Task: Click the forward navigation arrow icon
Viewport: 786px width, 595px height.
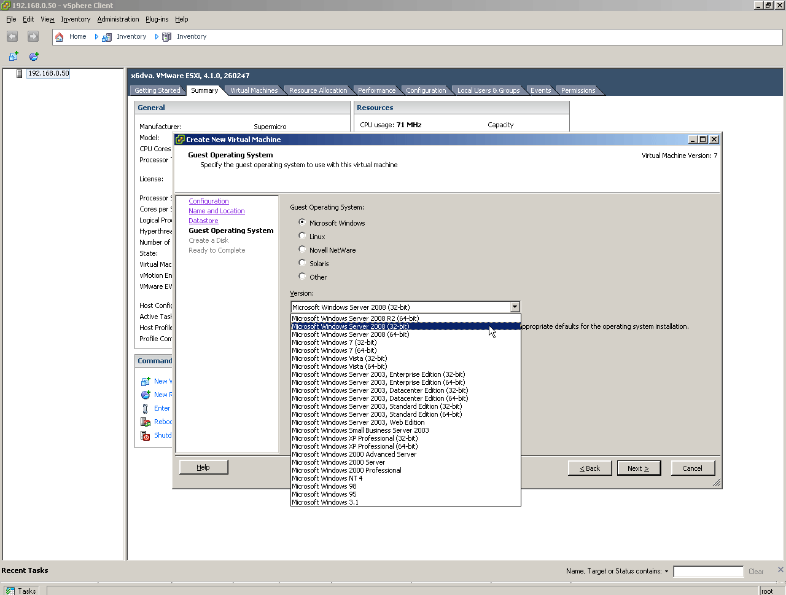Action: click(x=33, y=36)
